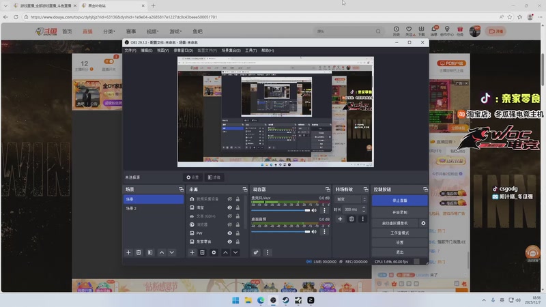Remove selected source with trash icon
The height and width of the screenshot is (307, 546).
click(x=202, y=252)
